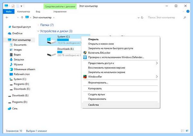Viewport: 193px width, 136px height.
Task: Click the WindowsRar archive icon
Action: [x=85, y=76]
